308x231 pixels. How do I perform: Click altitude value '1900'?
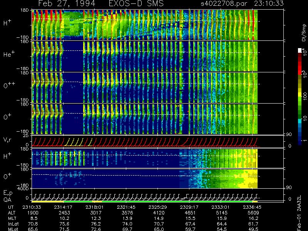coord(33,213)
